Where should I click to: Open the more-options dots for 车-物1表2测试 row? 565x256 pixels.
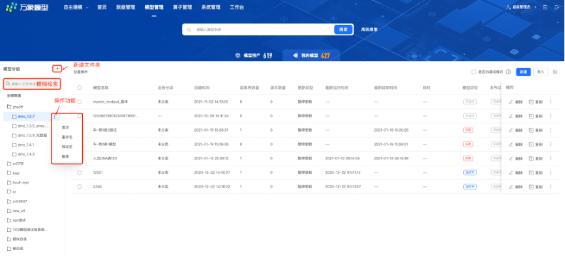(551, 130)
